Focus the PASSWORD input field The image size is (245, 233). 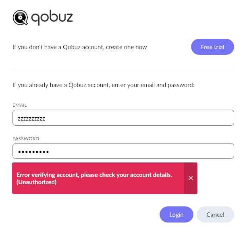123,151
